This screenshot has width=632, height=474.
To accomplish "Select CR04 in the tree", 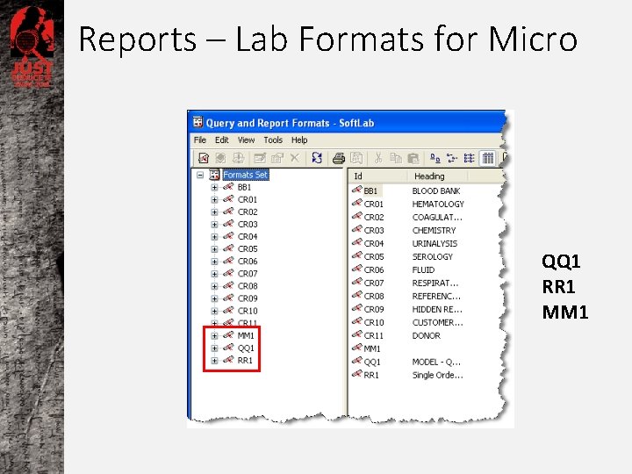I will point(248,237).
